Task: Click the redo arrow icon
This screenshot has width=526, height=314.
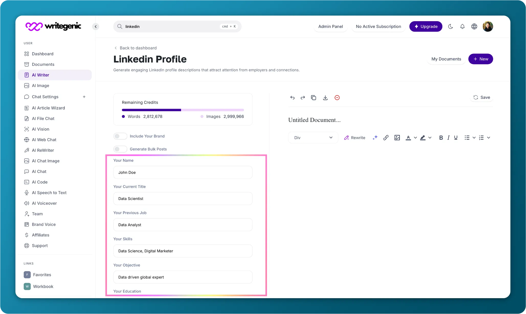Action: [303, 98]
